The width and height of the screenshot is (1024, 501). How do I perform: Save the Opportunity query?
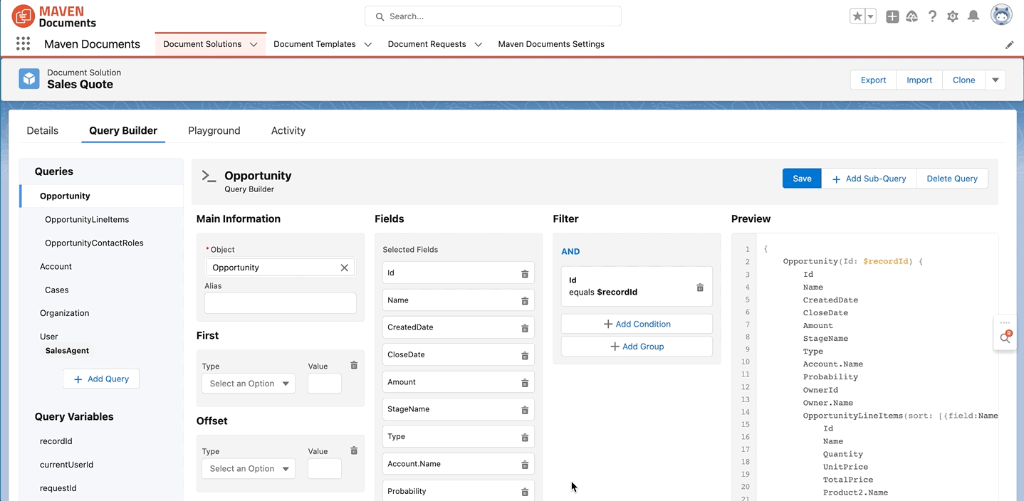[802, 179]
